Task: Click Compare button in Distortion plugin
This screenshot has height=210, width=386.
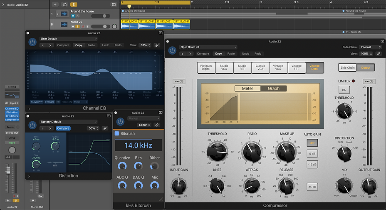Action: pos(63,128)
